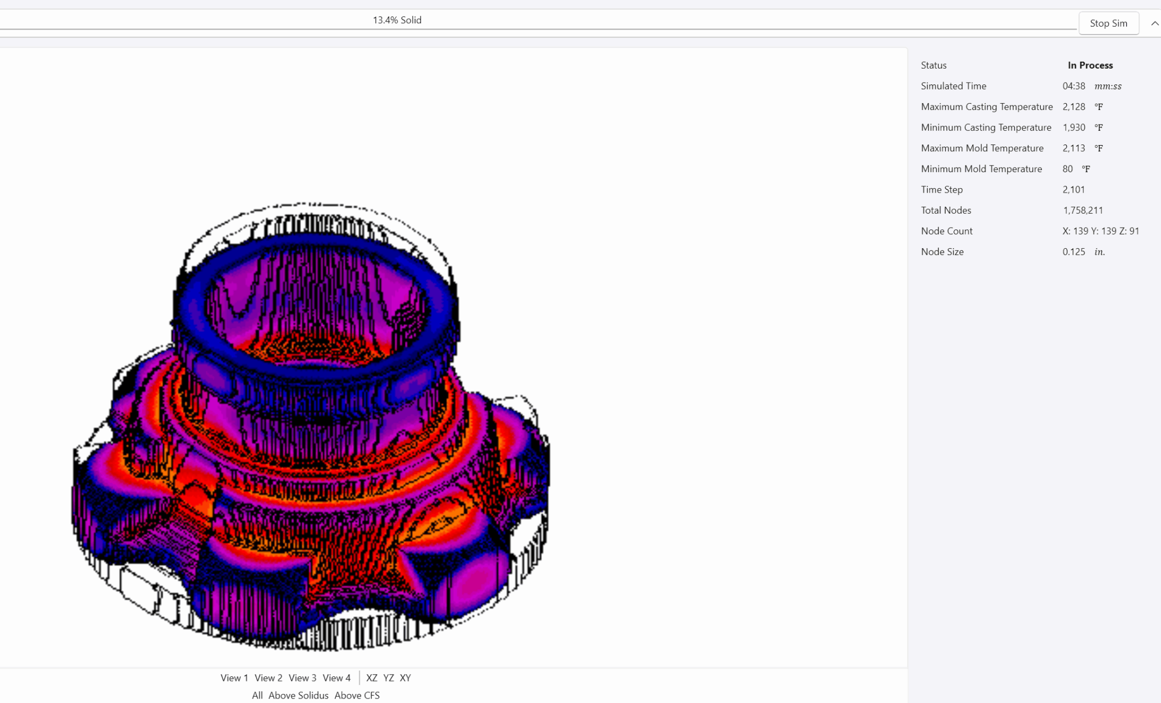This screenshot has height=703, width=1161.
Task: Switch to View 2 preset
Action: (x=268, y=678)
